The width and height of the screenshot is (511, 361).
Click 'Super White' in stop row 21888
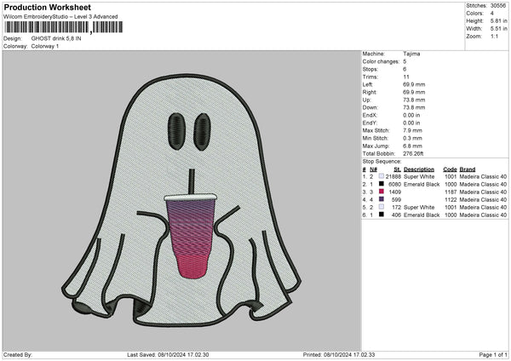[x=419, y=176]
